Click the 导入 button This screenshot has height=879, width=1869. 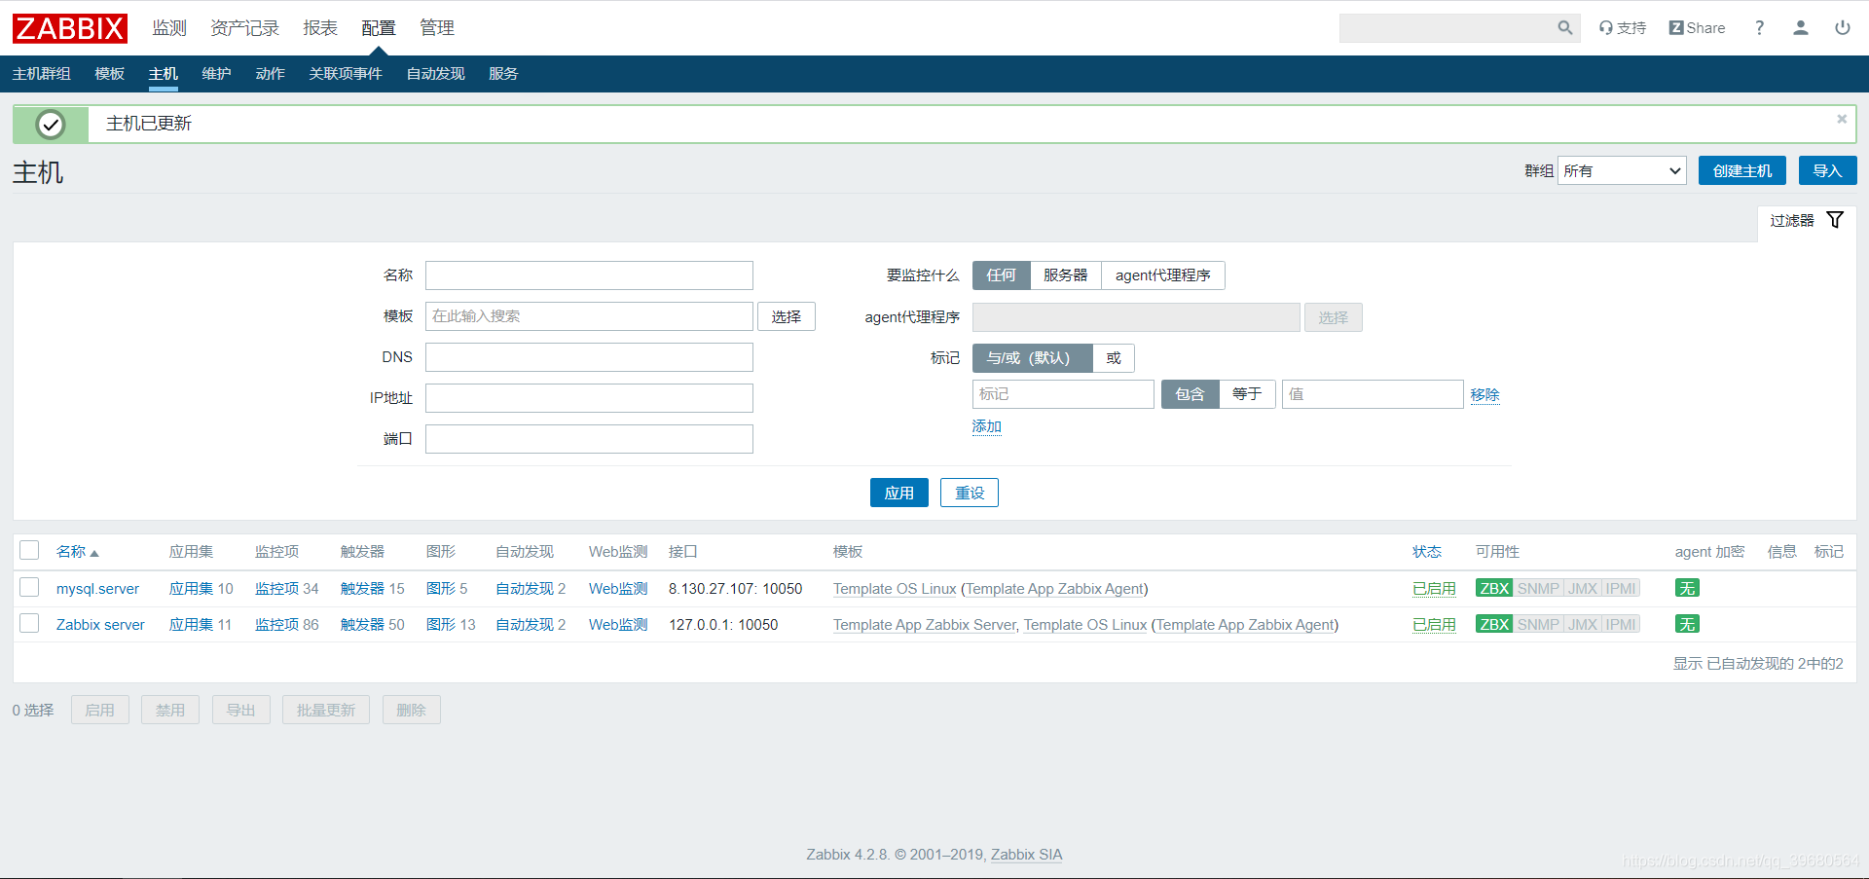(x=1827, y=170)
